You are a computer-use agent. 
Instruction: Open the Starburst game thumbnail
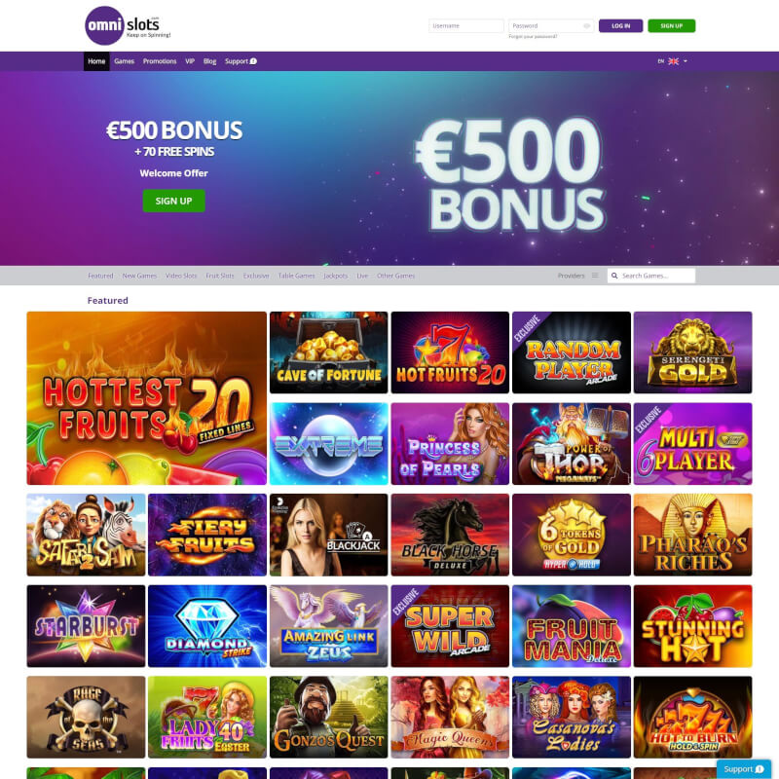86,626
